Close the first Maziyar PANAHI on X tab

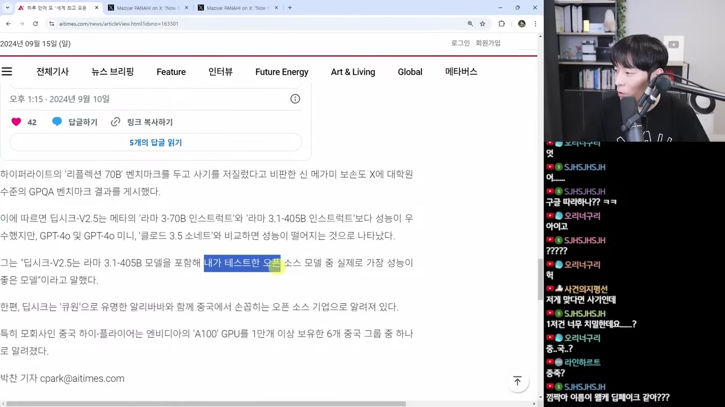click(x=187, y=8)
